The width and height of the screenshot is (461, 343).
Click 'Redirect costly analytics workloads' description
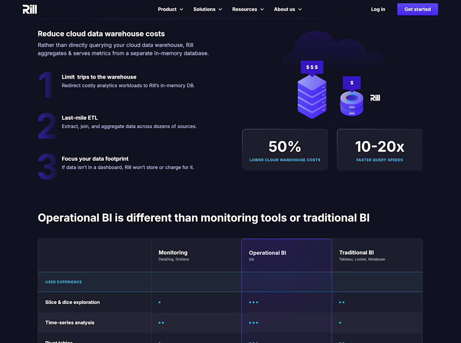pos(128,85)
